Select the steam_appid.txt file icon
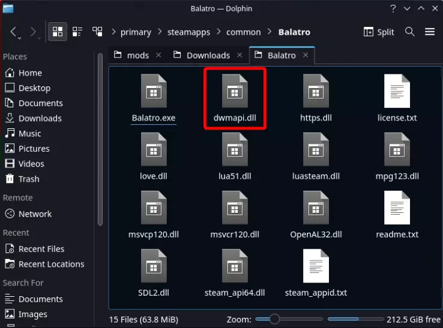 coord(316,266)
